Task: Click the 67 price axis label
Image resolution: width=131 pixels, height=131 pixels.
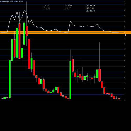Action: click(x=124, y=27)
